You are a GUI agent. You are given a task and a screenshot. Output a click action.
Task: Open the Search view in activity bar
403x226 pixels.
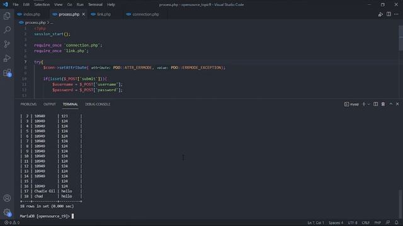7,30
